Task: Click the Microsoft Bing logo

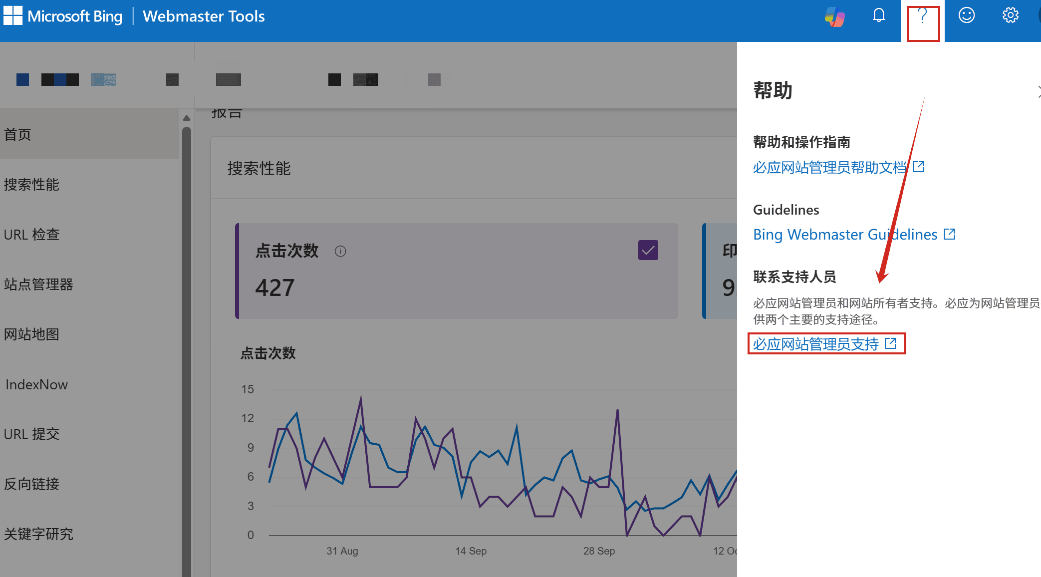Action: (63, 16)
